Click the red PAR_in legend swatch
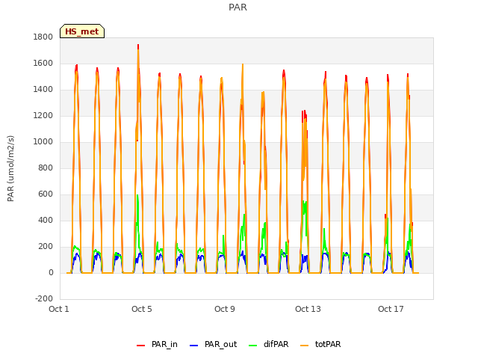Screen dimensions: 478x359 pos(140,346)
